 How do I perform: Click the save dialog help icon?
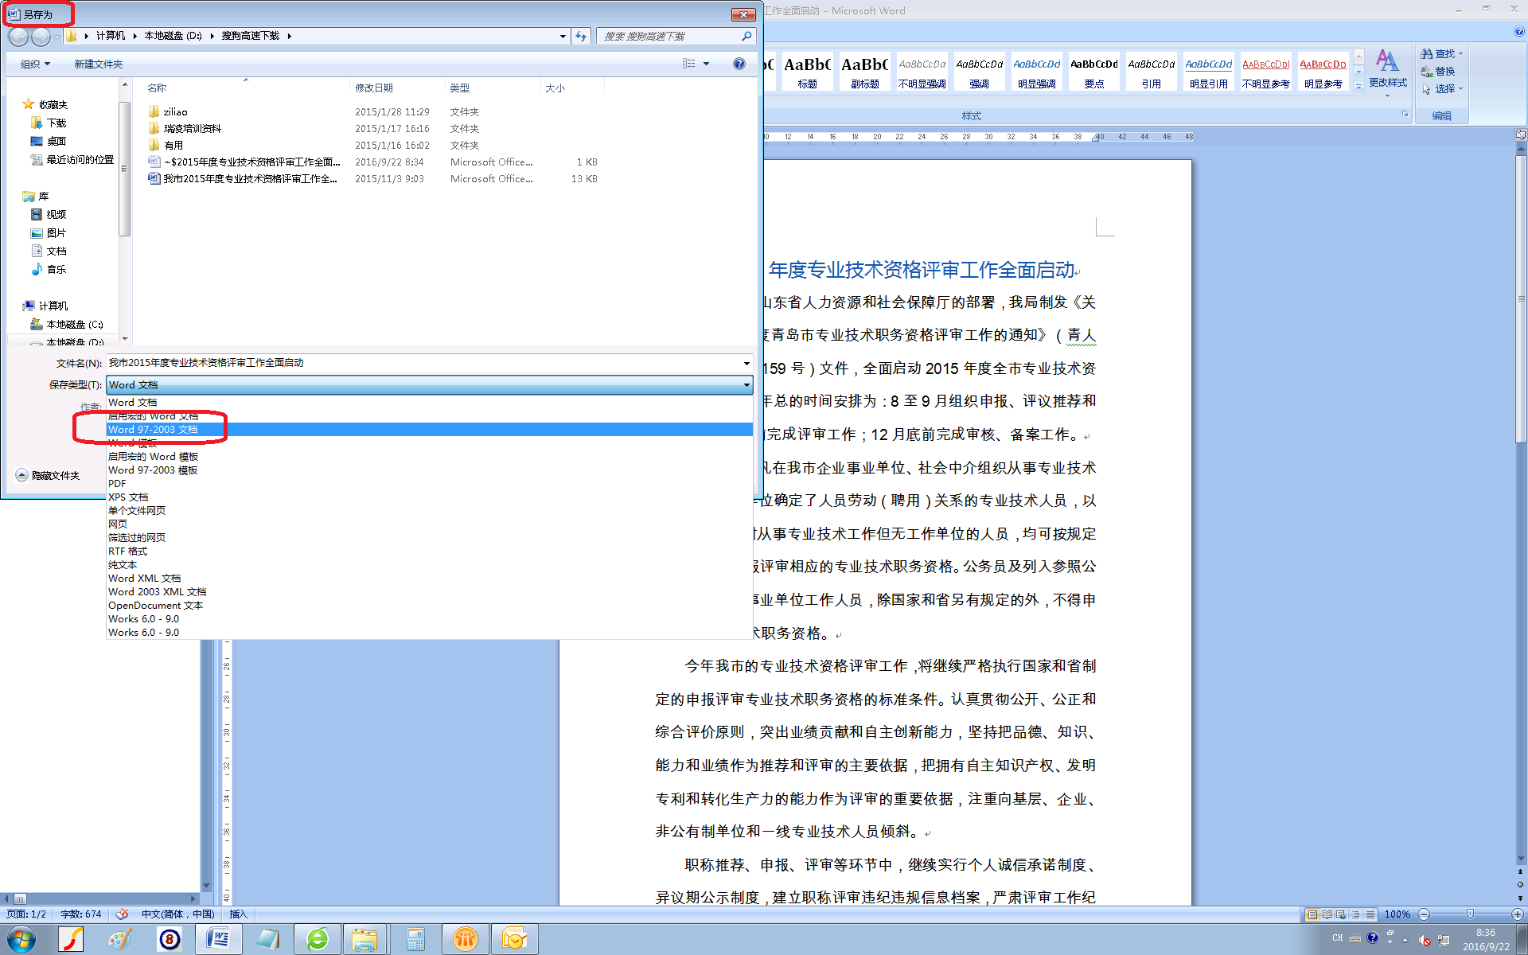(x=739, y=64)
